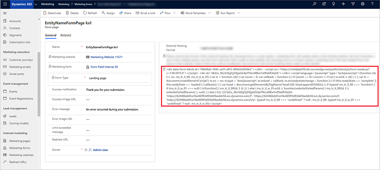Open Redirect URLs in the sidebar
380x170 pixels.
18,162
